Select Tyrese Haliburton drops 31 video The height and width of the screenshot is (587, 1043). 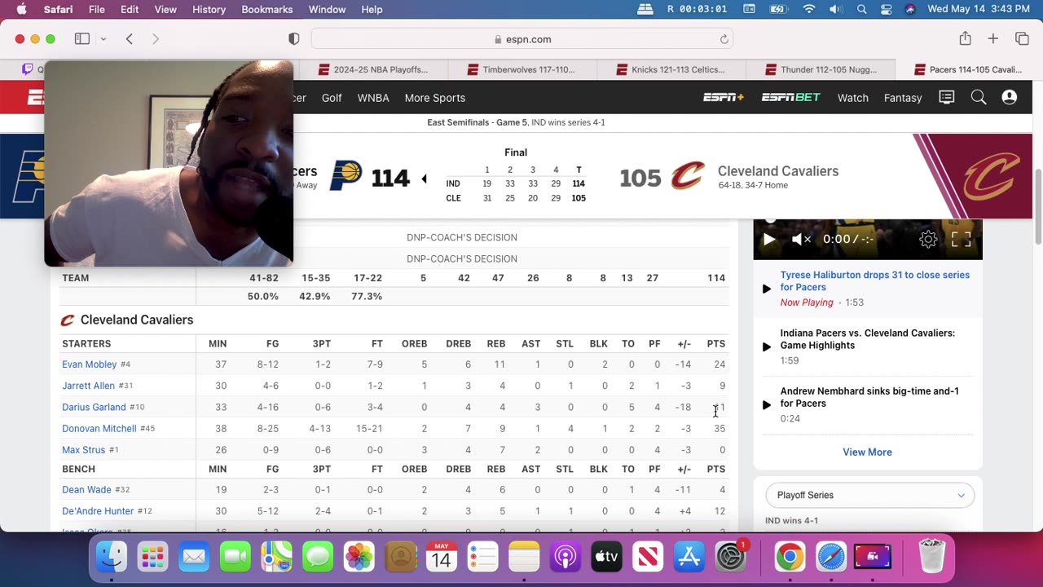[874, 281]
